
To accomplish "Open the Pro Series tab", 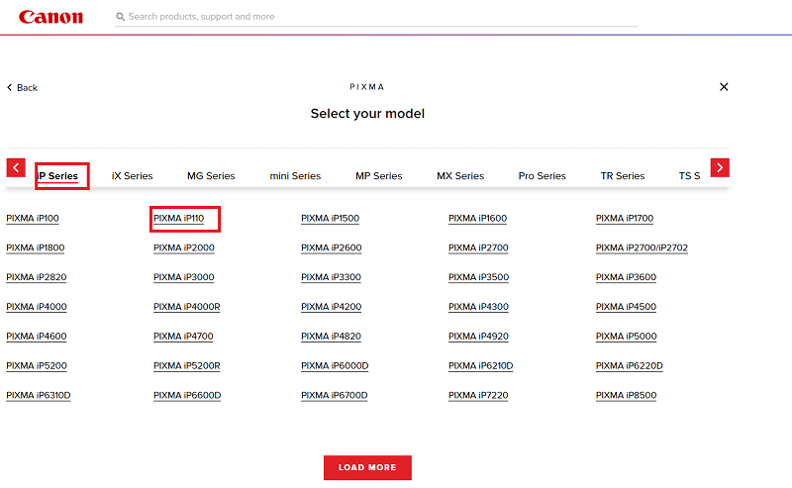I will coord(542,176).
